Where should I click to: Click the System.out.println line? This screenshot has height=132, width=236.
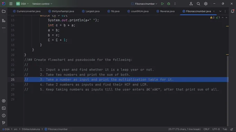(x=73, y=20)
